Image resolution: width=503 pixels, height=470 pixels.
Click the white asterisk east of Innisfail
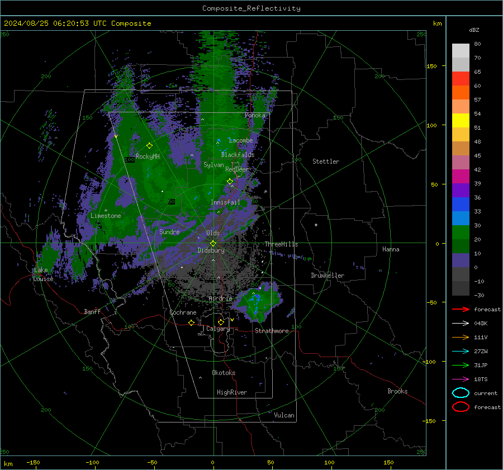click(x=265, y=192)
